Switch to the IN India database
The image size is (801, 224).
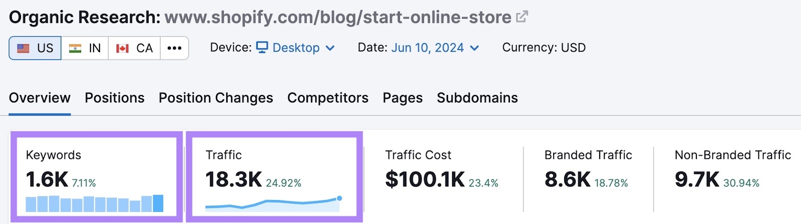pos(85,48)
